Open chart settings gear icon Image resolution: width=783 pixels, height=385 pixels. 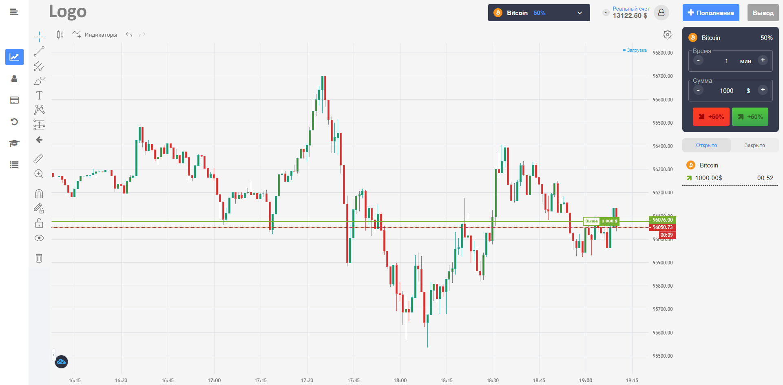[x=667, y=35]
